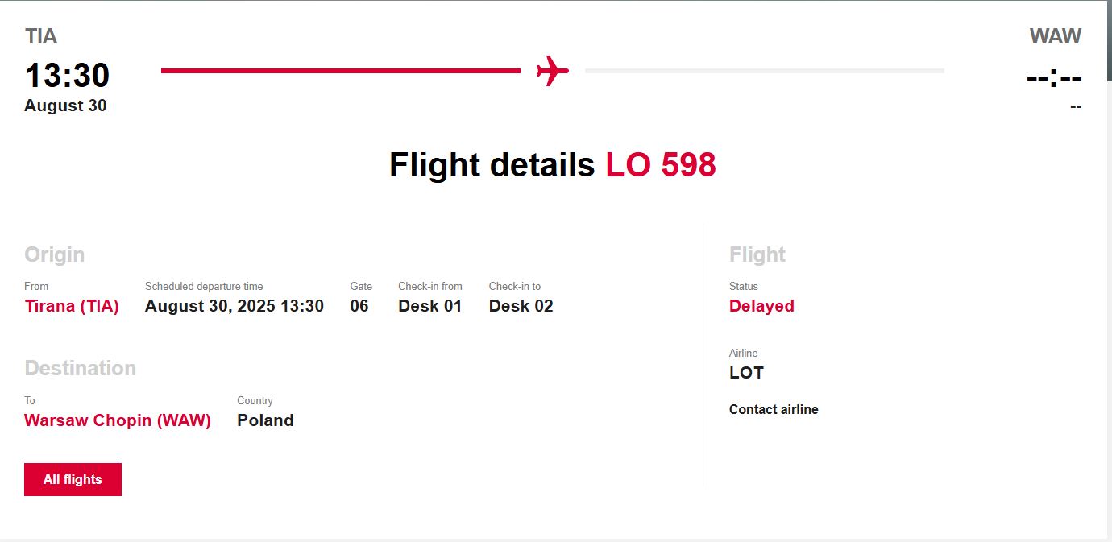Image resolution: width=1112 pixels, height=542 pixels.
Task: Click the red airplane icon
Action: [552, 71]
